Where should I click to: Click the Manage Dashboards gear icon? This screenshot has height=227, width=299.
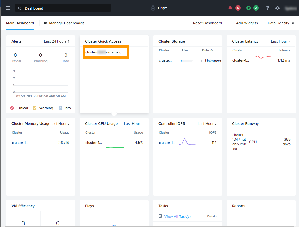(45, 23)
